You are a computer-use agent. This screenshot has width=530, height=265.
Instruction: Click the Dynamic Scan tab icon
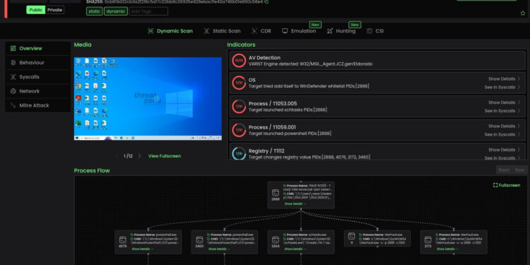click(x=151, y=31)
